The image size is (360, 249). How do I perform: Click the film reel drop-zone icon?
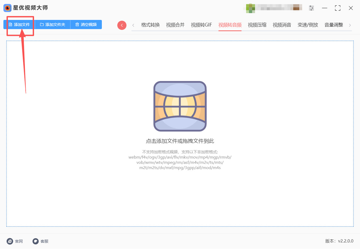point(180,106)
